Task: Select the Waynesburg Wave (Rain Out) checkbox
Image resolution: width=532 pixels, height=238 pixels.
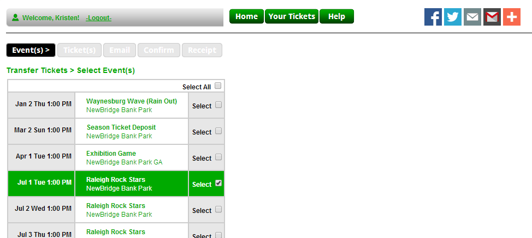Action: coord(218,105)
